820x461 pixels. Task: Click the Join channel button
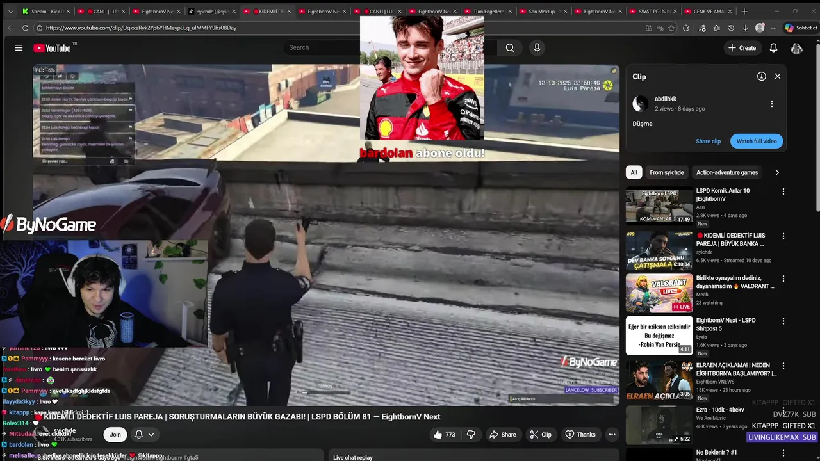point(115,435)
